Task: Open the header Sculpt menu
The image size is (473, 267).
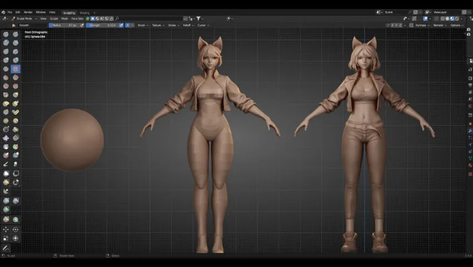Action: coord(53,19)
